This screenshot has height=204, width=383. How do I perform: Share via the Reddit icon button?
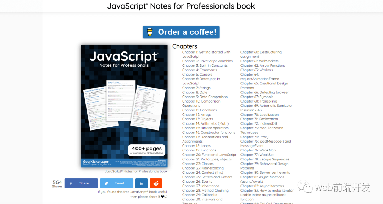[156, 183]
